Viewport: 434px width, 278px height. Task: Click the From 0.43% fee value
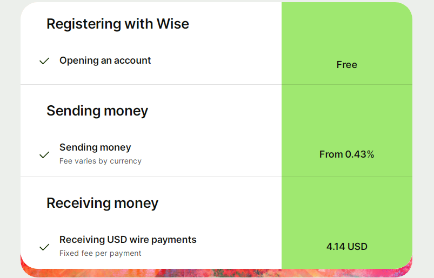[x=346, y=154]
